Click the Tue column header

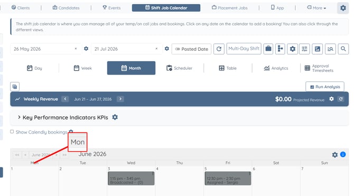click(82, 163)
